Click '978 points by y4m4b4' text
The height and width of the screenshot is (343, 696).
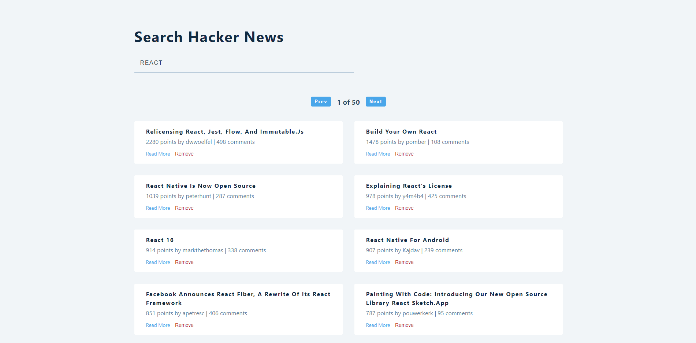point(395,196)
